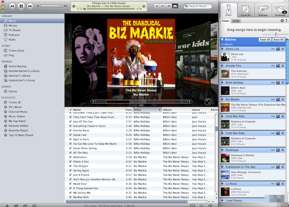Screen dimensions: 289x207
Task: Switch to song list view icon
Action: 157,6
